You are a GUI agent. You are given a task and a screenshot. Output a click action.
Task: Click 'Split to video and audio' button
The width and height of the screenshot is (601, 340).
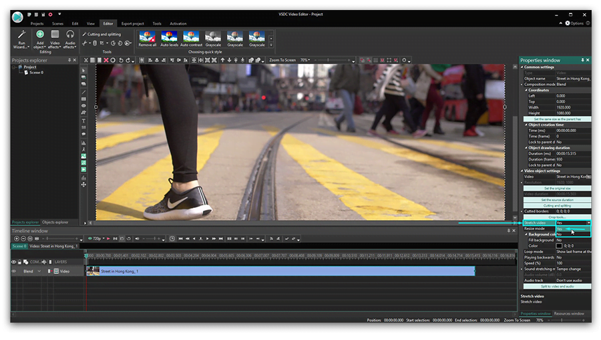pos(556,286)
